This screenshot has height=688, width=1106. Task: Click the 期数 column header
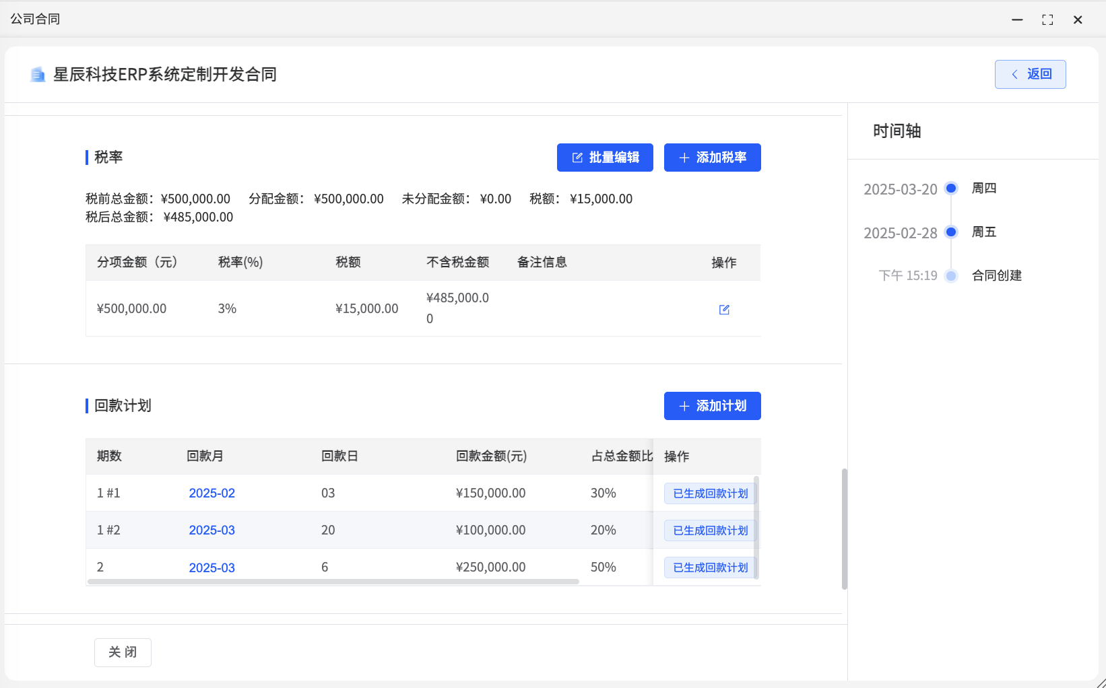point(109,456)
